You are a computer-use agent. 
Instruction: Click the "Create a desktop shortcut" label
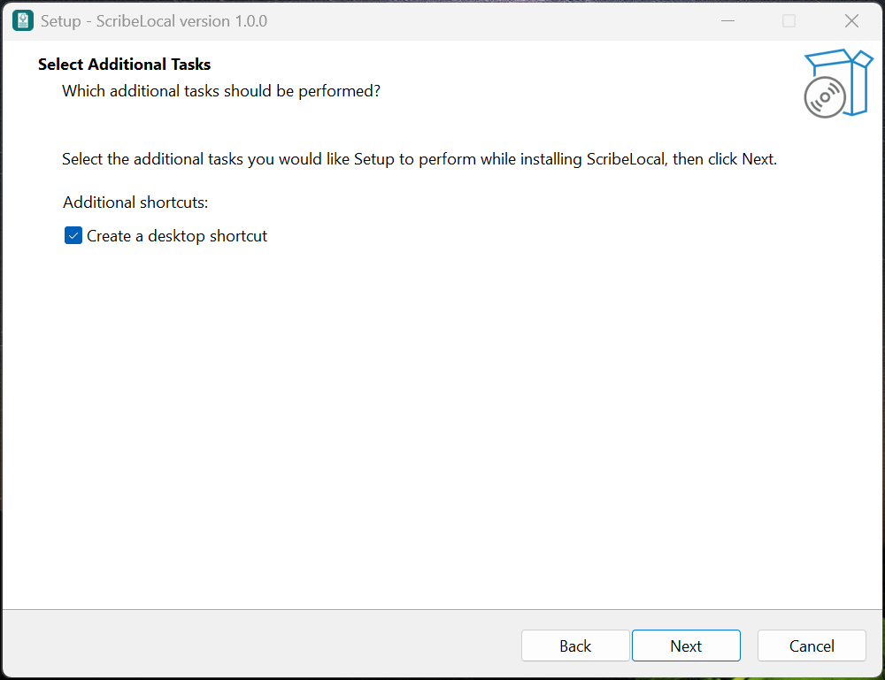tap(177, 236)
